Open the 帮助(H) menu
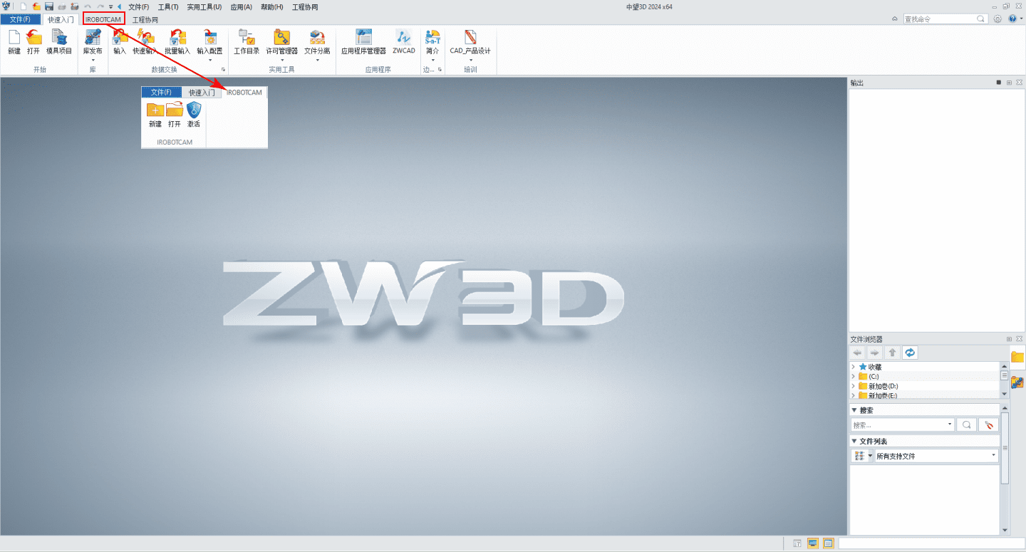 tap(271, 6)
